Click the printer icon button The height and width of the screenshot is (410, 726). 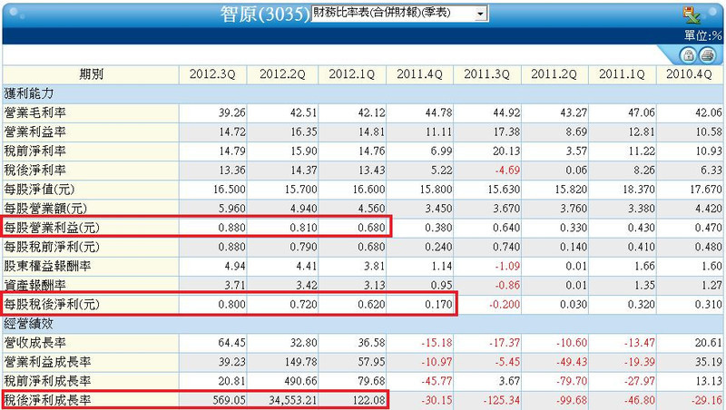click(707, 55)
